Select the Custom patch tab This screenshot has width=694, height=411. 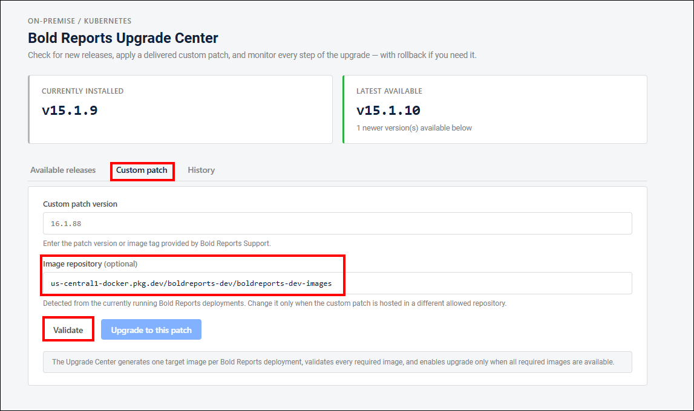pyautogui.click(x=142, y=170)
